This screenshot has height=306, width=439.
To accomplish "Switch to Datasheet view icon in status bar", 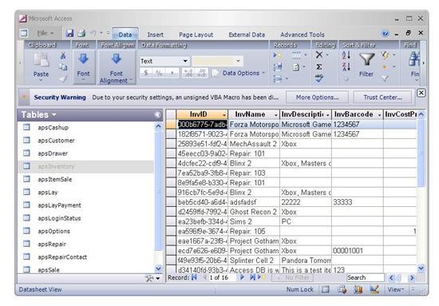I will [326, 289].
